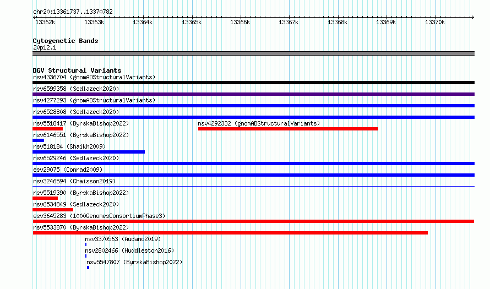The width and height of the screenshot is (490, 289).
Task: Click the red nsv6534849 variant bar
Action: coord(53,210)
